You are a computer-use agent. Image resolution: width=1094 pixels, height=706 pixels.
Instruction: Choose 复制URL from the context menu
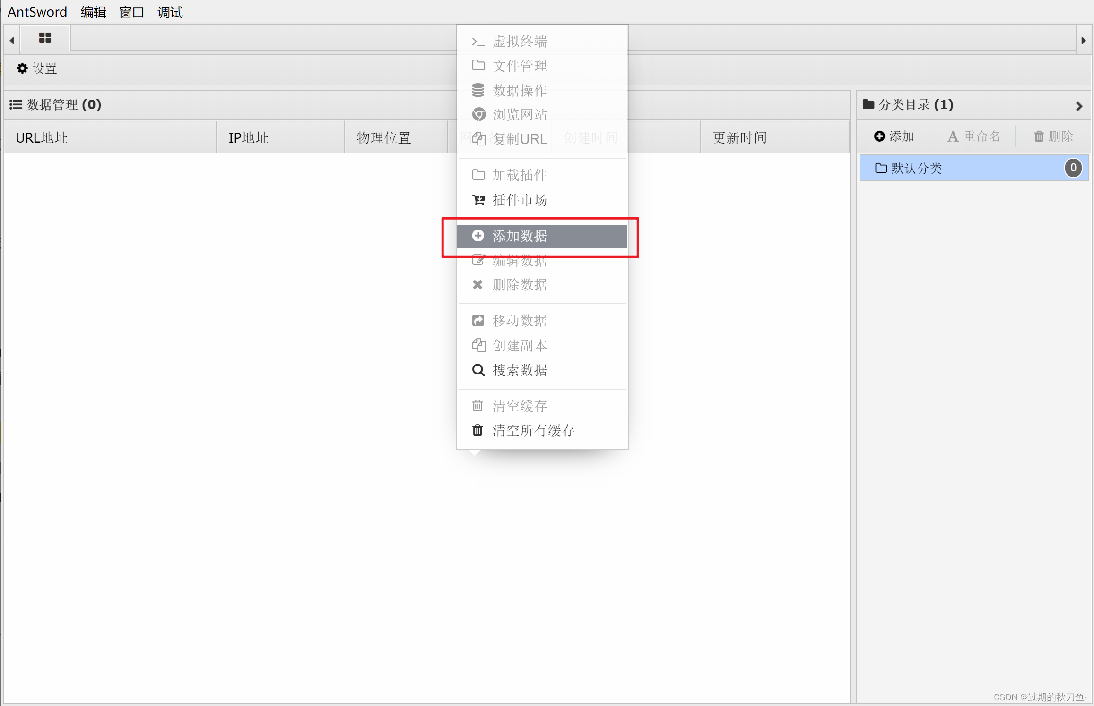tap(542, 139)
